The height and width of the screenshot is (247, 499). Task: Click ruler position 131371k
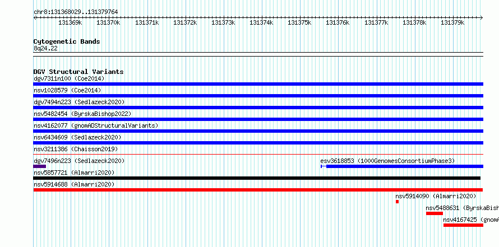pos(147,22)
